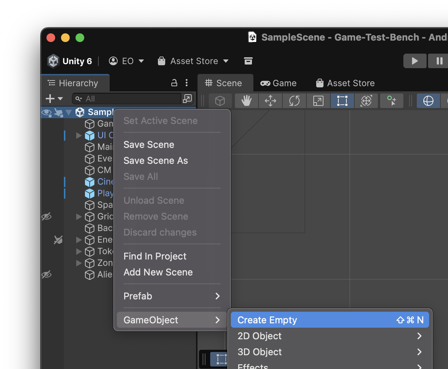
Task: Choose Save Scene from context menu
Action: pos(149,145)
